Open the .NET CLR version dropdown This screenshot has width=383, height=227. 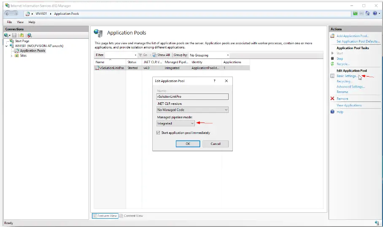[x=192, y=110]
